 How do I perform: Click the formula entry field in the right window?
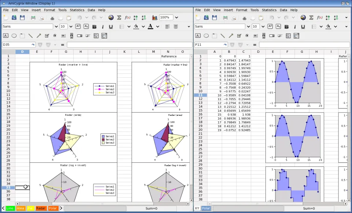click(x=304, y=45)
